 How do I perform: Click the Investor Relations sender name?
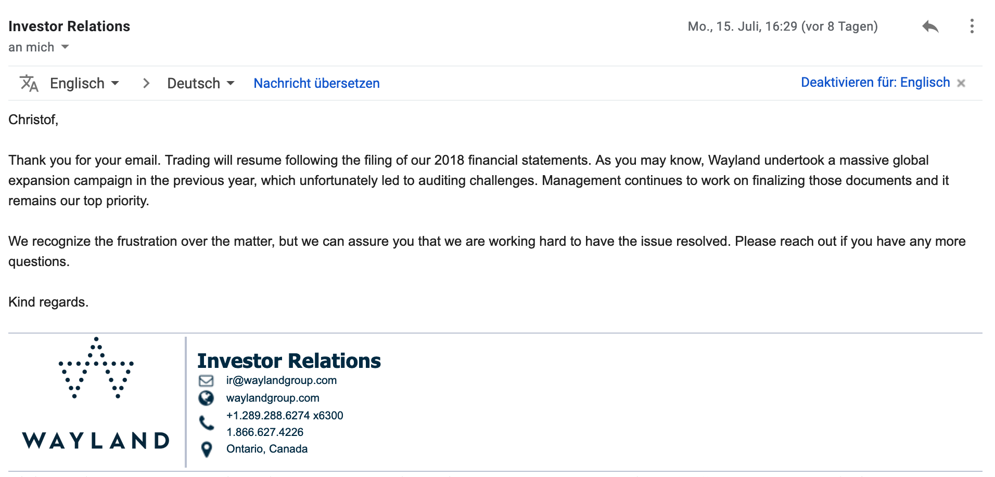(69, 27)
